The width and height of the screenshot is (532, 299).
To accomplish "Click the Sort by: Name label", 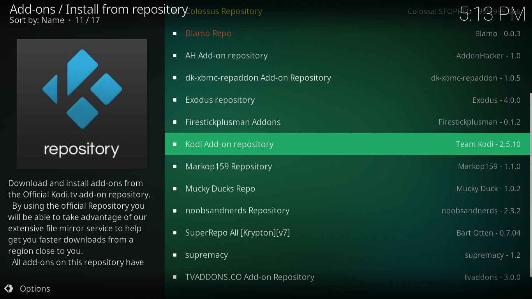I will click(37, 20).
